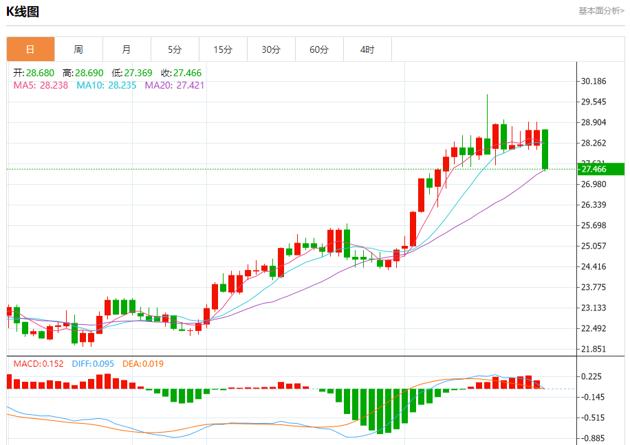
Task: Click the candle with the tallest upper wick
Action: tap(488, 146)
